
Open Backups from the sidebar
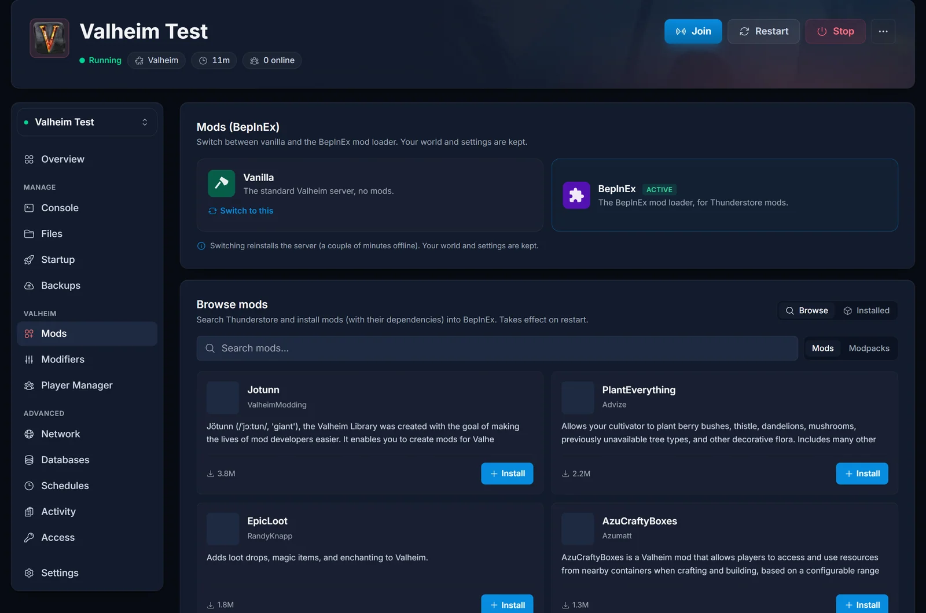pos(87,285)
